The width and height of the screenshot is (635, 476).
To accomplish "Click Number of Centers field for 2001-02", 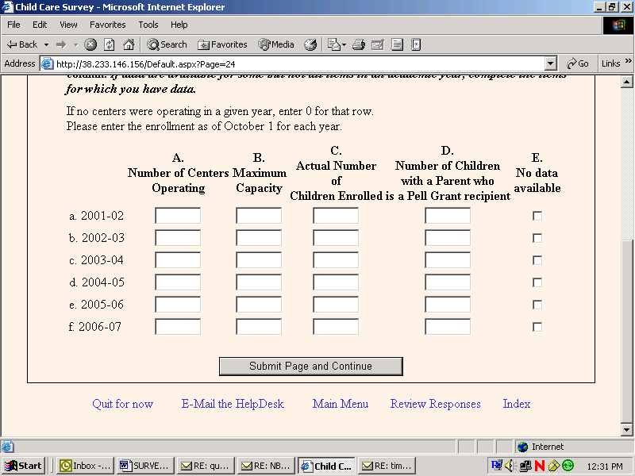I will point(178,216).
